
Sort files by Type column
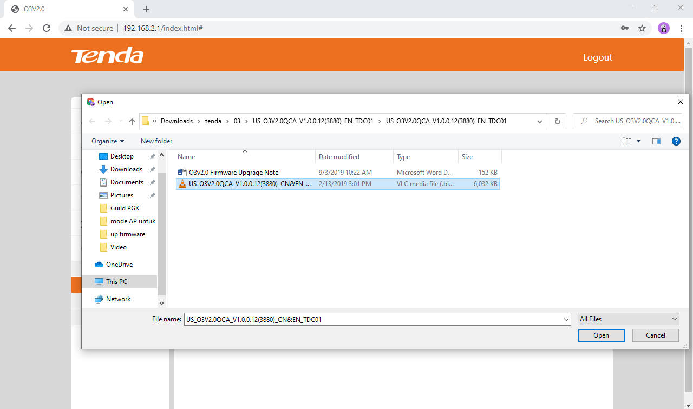[x=426, y=157]
